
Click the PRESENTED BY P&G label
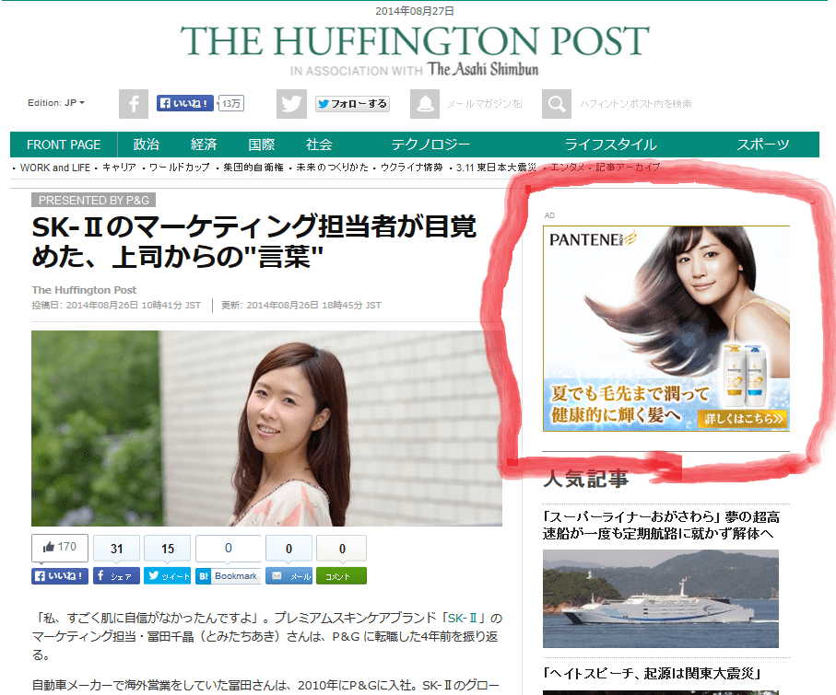pos(94,201)
